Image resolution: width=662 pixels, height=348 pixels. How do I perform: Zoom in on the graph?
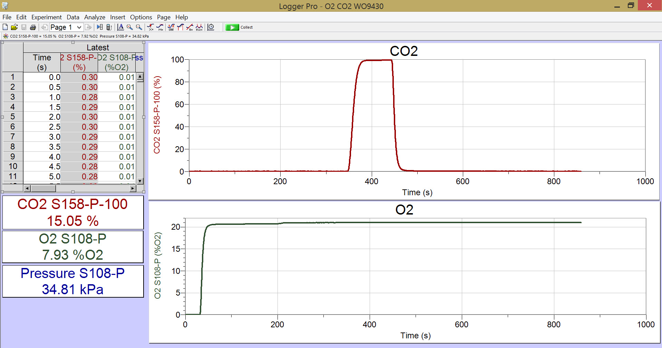tap(129, 27)
